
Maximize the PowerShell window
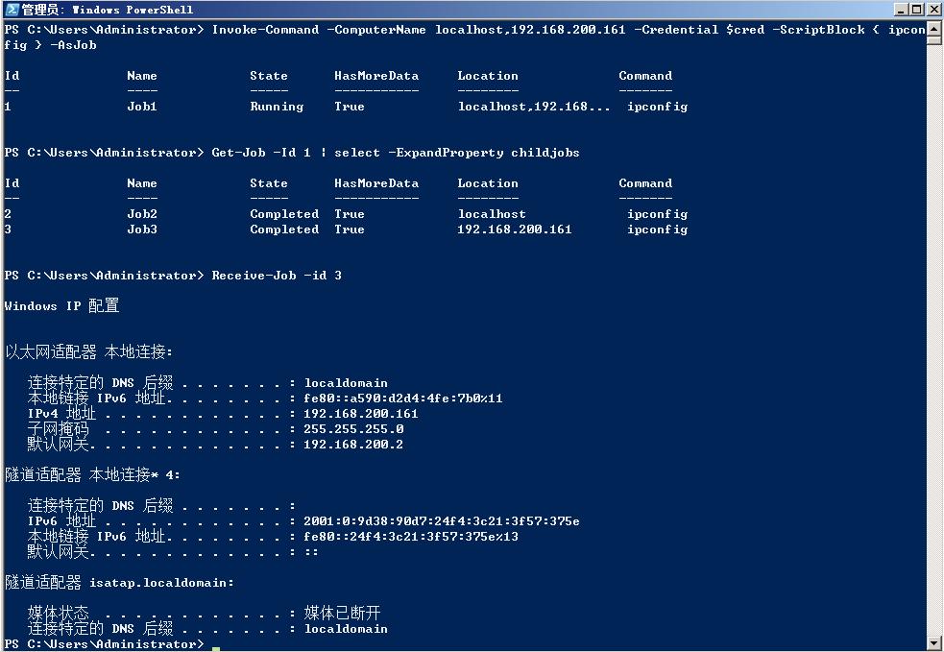917,10
